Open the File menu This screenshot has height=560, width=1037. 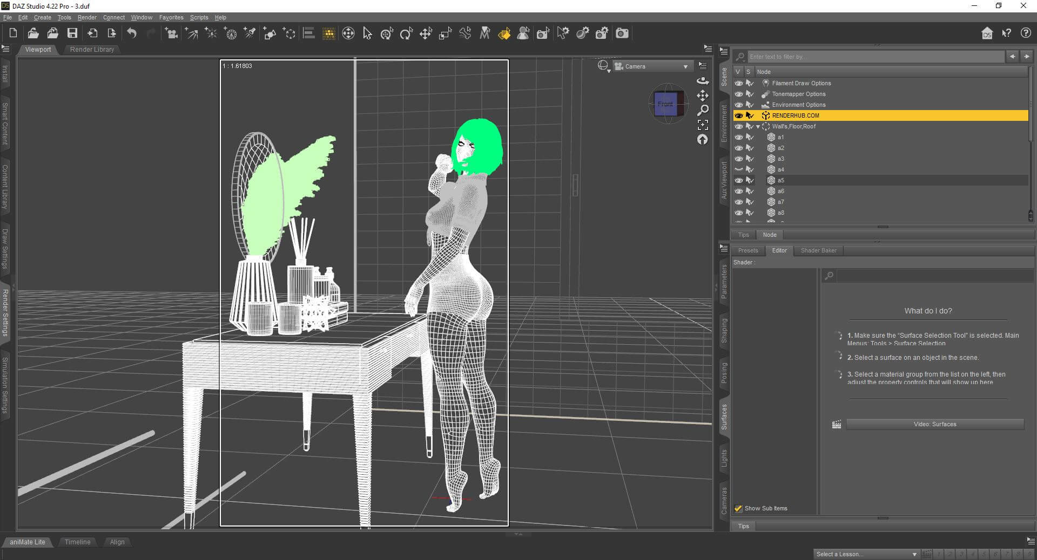tap(8, 17)
